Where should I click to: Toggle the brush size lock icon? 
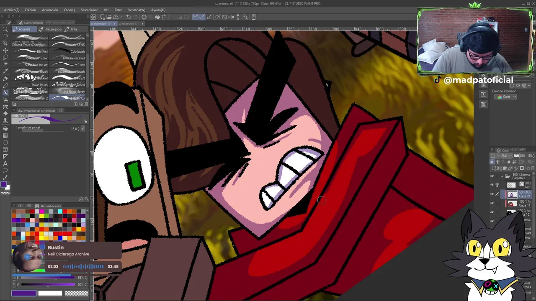tap(85, 121)
